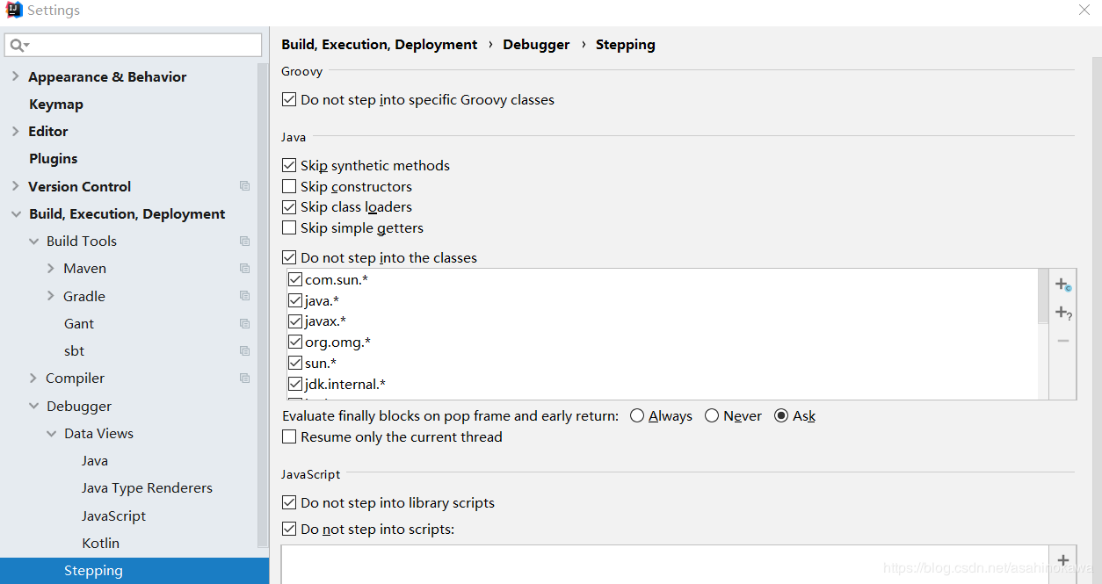The image size is (1102, 584).
Task: Expand the Appearance & Behavior section
Action: click(x=15, y=76)
